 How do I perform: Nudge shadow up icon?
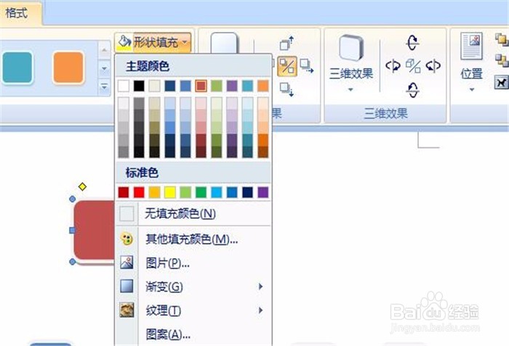click(x=287, y=43)
